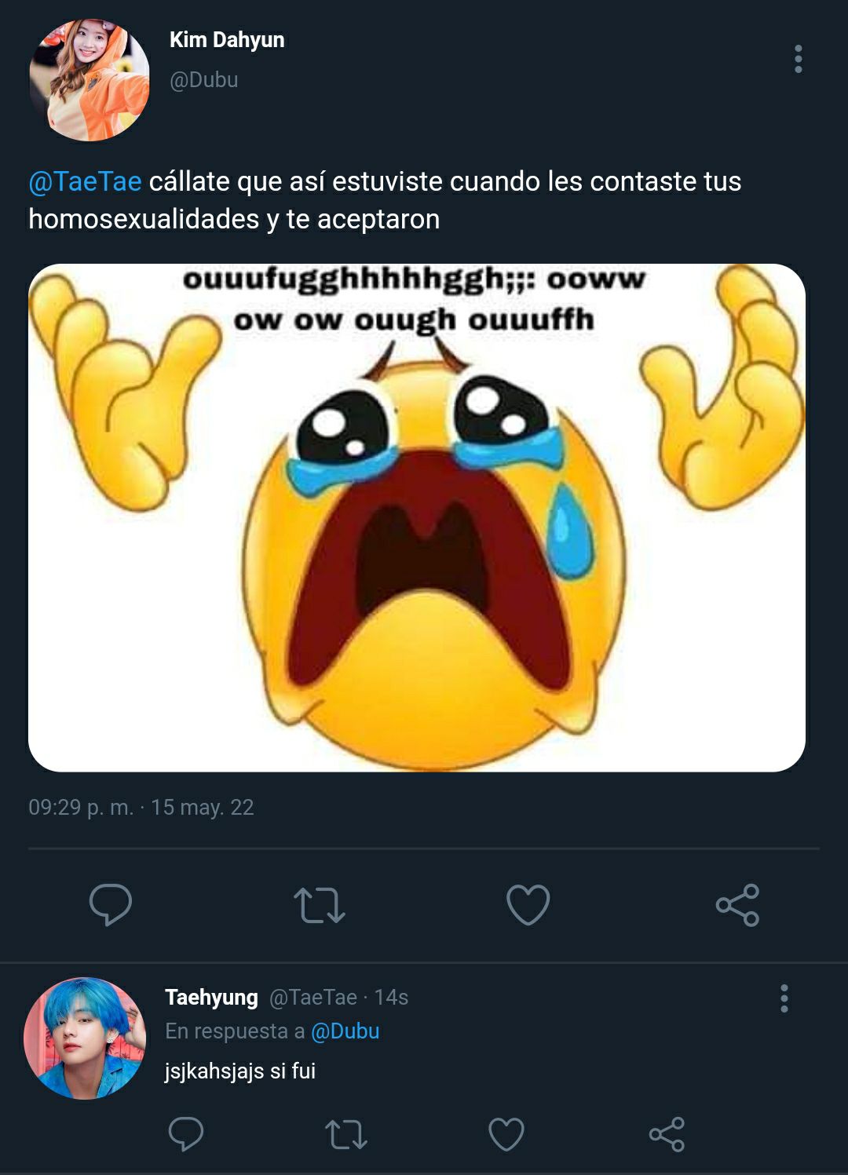Open more options menu on Taehyung's reply

pos(784,998)
